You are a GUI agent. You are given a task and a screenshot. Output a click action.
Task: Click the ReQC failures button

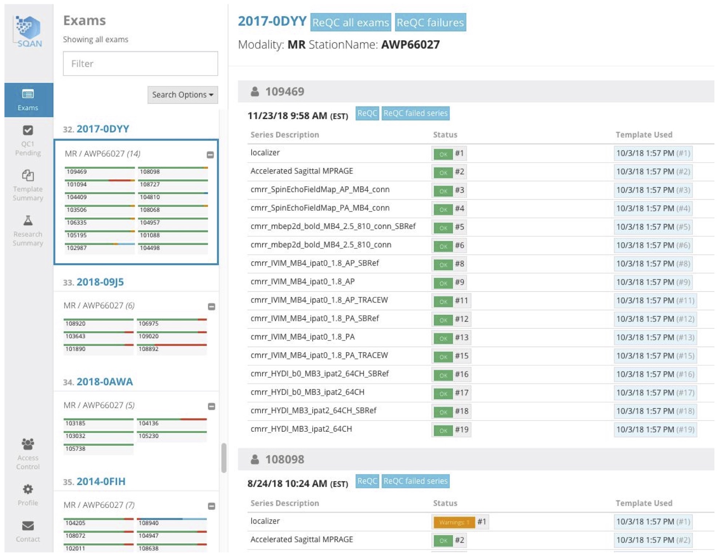coord(430,23)
